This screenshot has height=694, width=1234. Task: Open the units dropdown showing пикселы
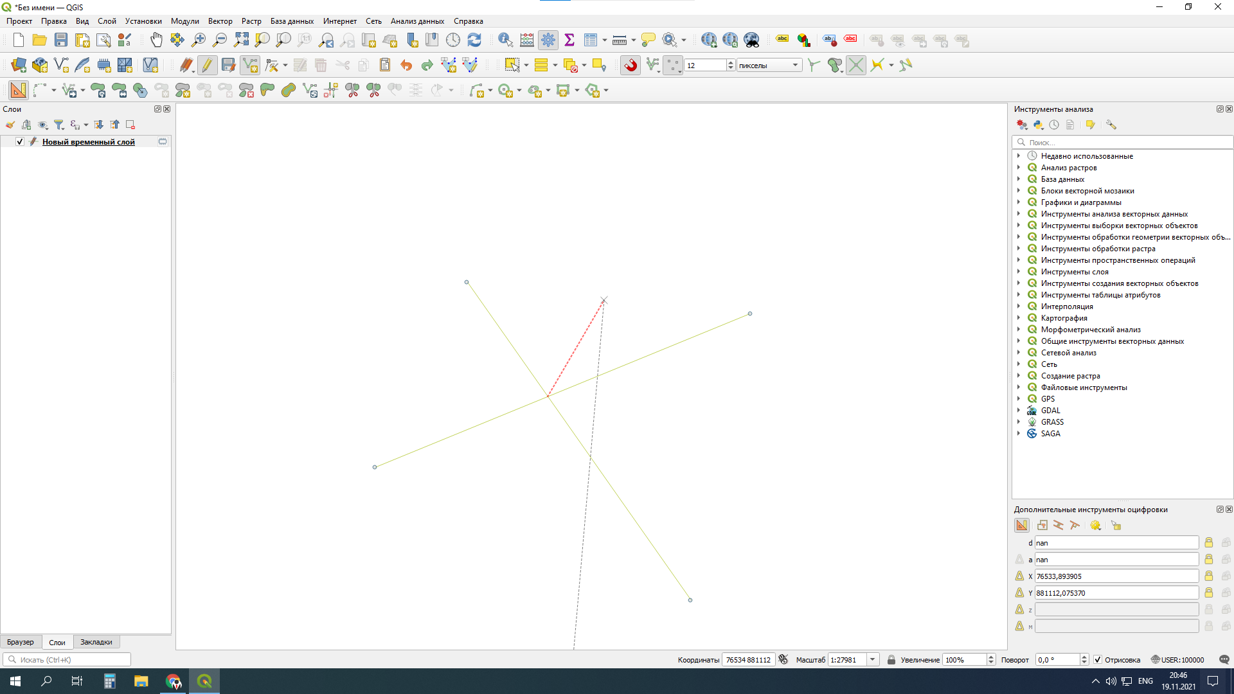click(795, 65)
